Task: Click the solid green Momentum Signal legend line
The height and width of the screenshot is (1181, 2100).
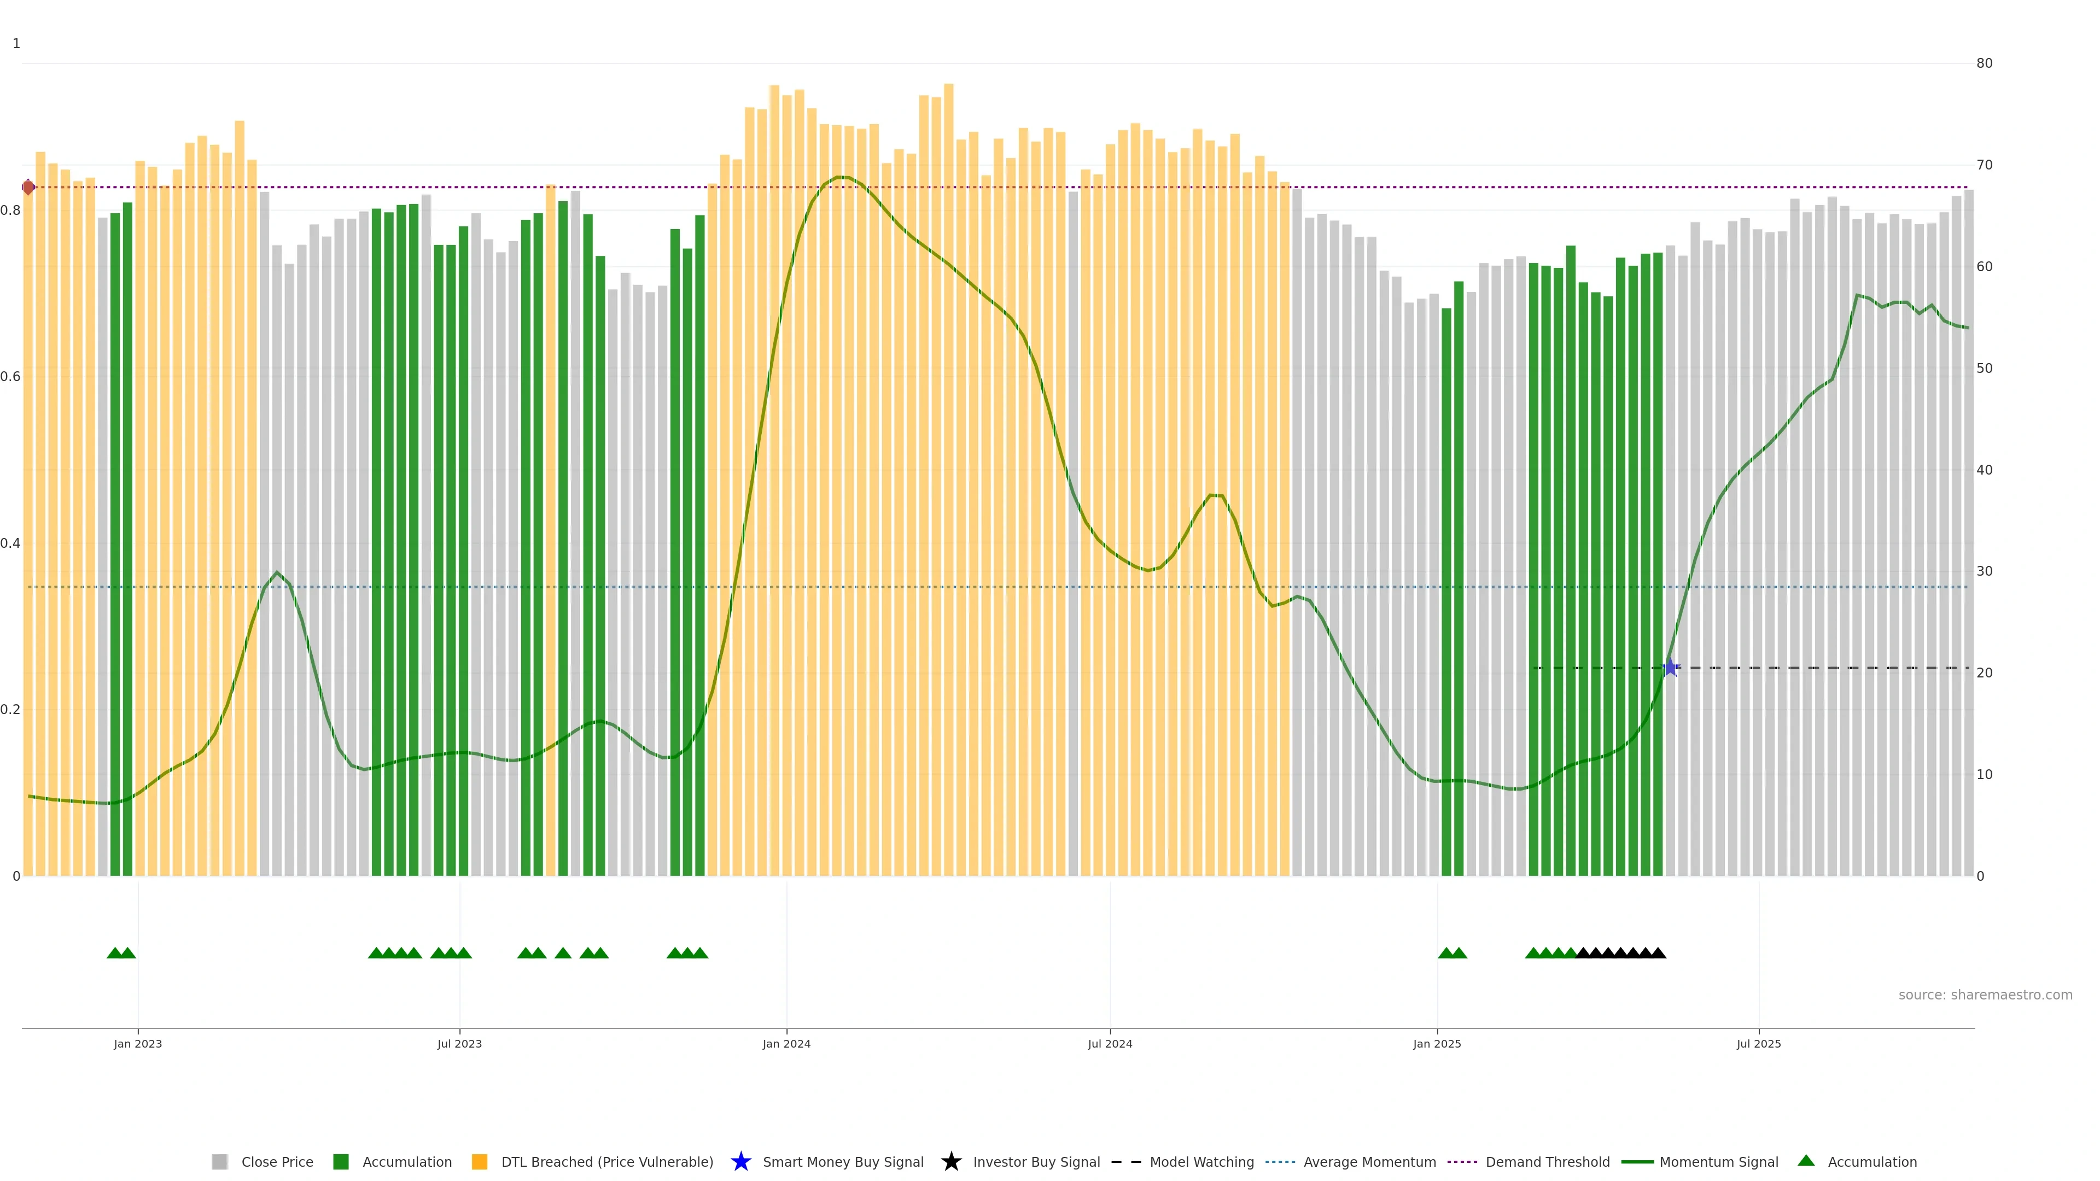Action: pos(1637,1161)
